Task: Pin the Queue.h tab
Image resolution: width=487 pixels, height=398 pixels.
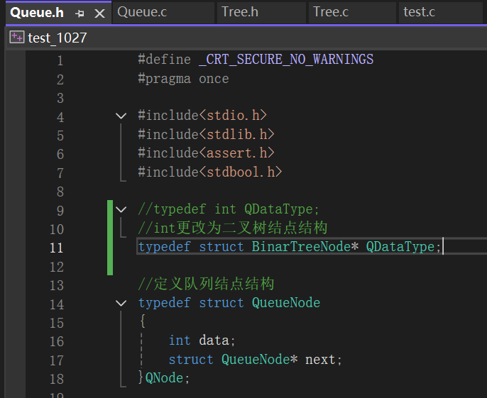Action: (80, 13)
